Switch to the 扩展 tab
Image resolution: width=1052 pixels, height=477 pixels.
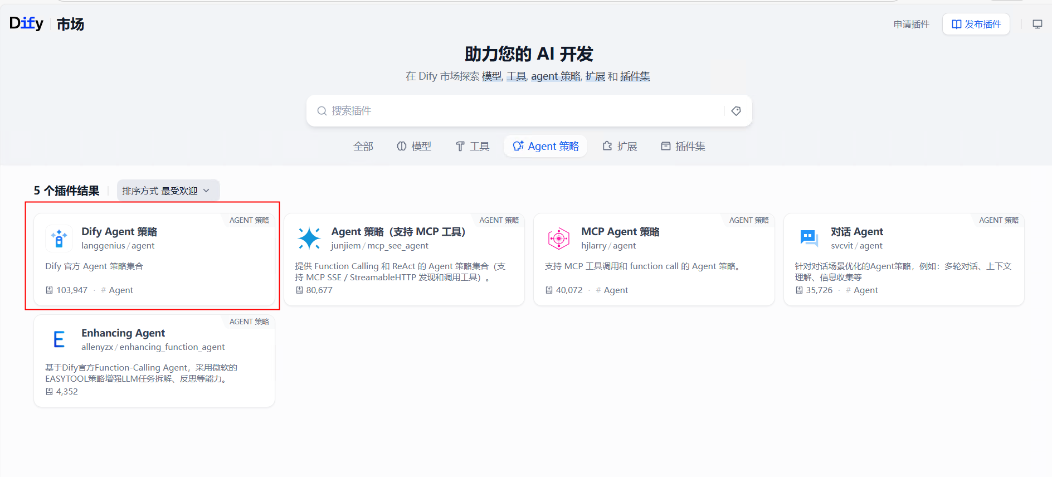pos(620,146)
